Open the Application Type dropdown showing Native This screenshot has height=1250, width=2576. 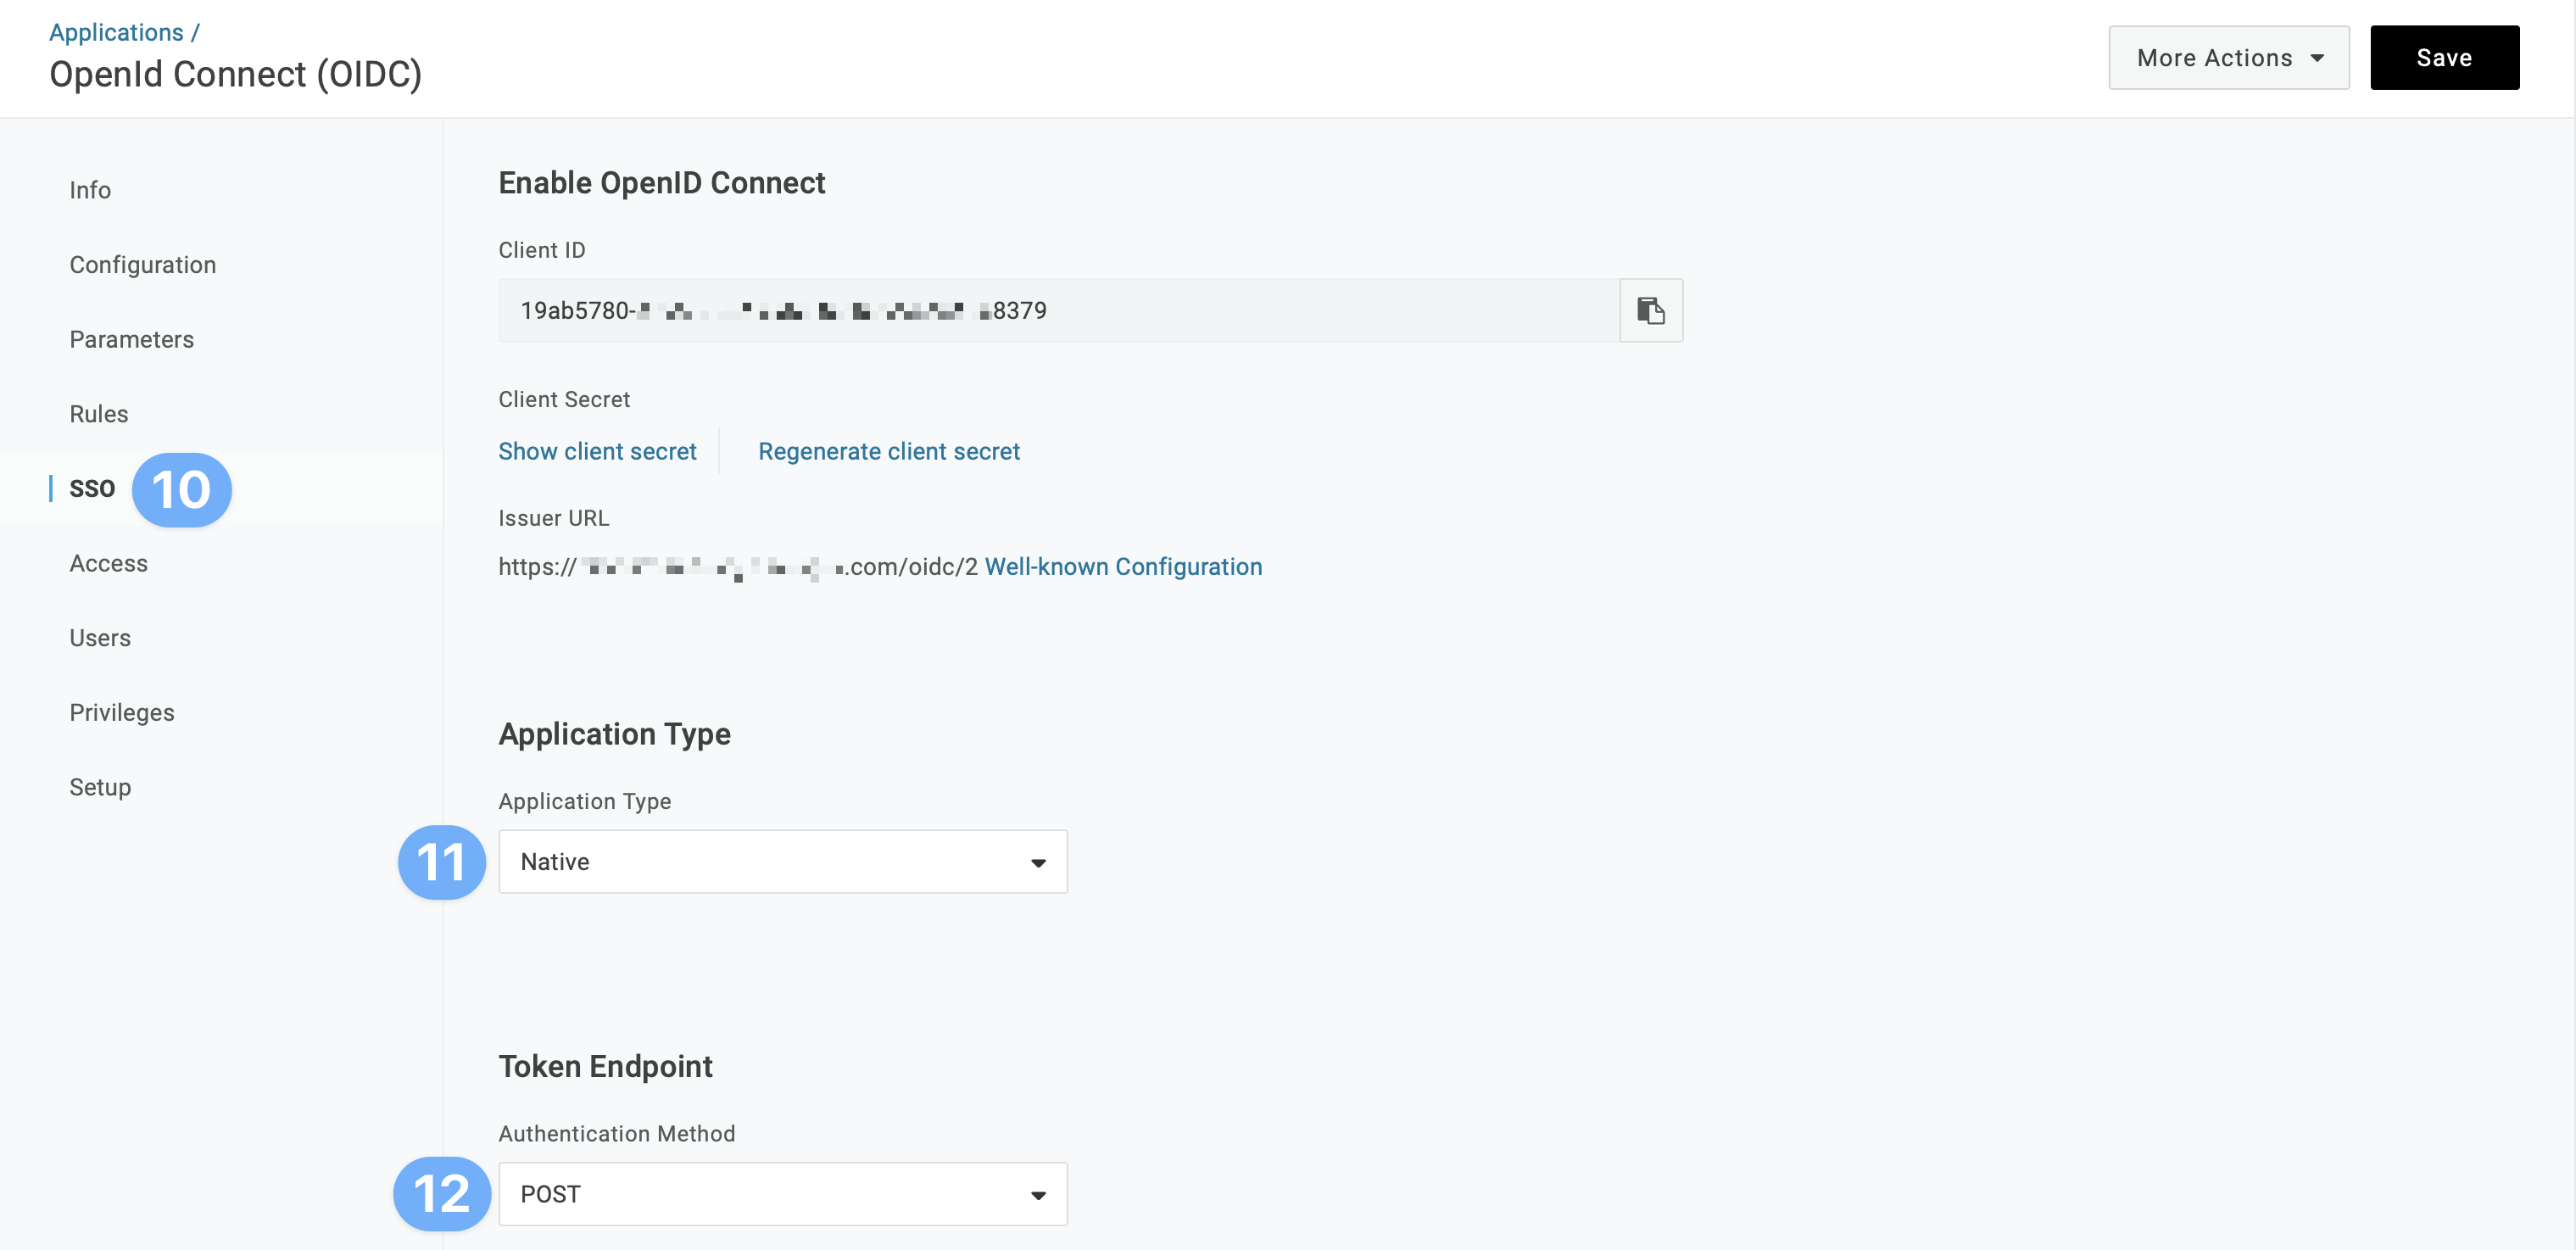[783, 862]
